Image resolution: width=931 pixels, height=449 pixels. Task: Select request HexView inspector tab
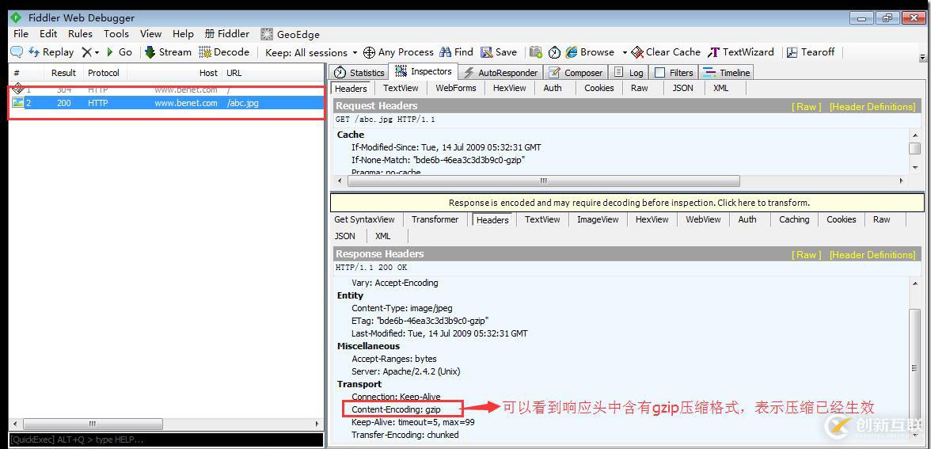510,88
